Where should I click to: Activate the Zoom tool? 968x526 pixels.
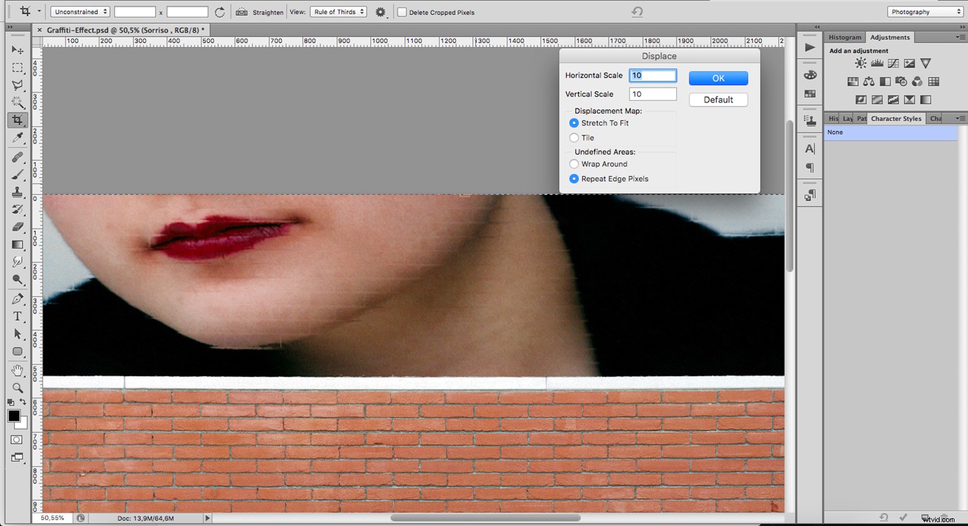(x=17, y=387)
